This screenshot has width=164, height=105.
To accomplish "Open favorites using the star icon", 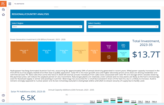I will (x=3, y=15).
